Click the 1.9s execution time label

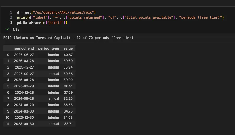(x=16, y=30)
